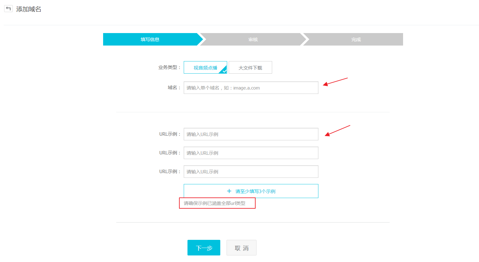The image size is (479, 262).
Task: Focus the first URL示例 input field
Action: click(251, 134)
